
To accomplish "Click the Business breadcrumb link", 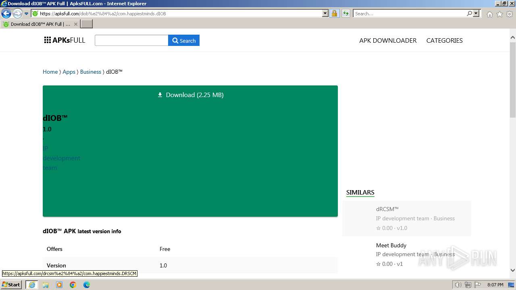I will click(x=91, y=72).
